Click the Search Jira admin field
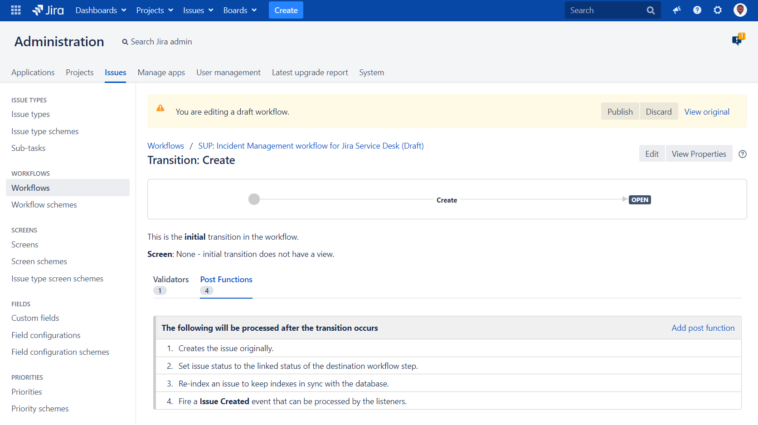Image resolution: width=758 pixels, height=425 pixels. click(x=161, y=41)
